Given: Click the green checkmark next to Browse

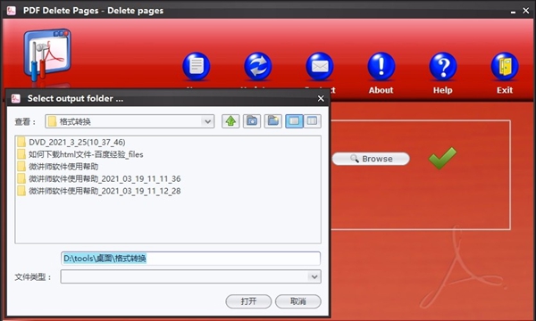Looking at the screenshot, I should pos(443,158).
